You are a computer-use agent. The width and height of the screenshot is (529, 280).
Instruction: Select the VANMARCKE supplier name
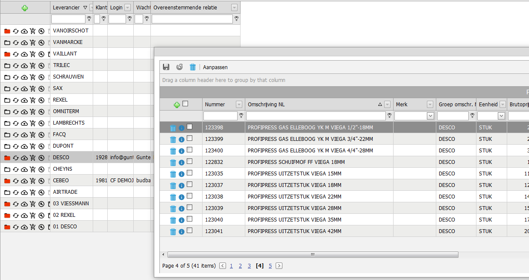(68, 42)
